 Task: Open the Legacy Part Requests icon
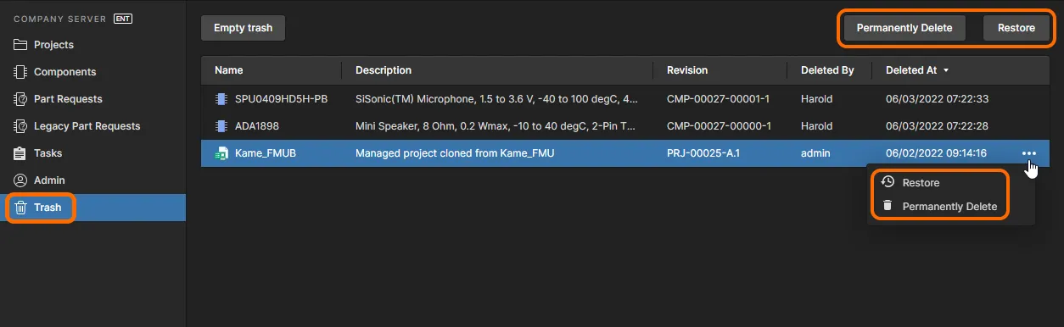tap(20, 126)
